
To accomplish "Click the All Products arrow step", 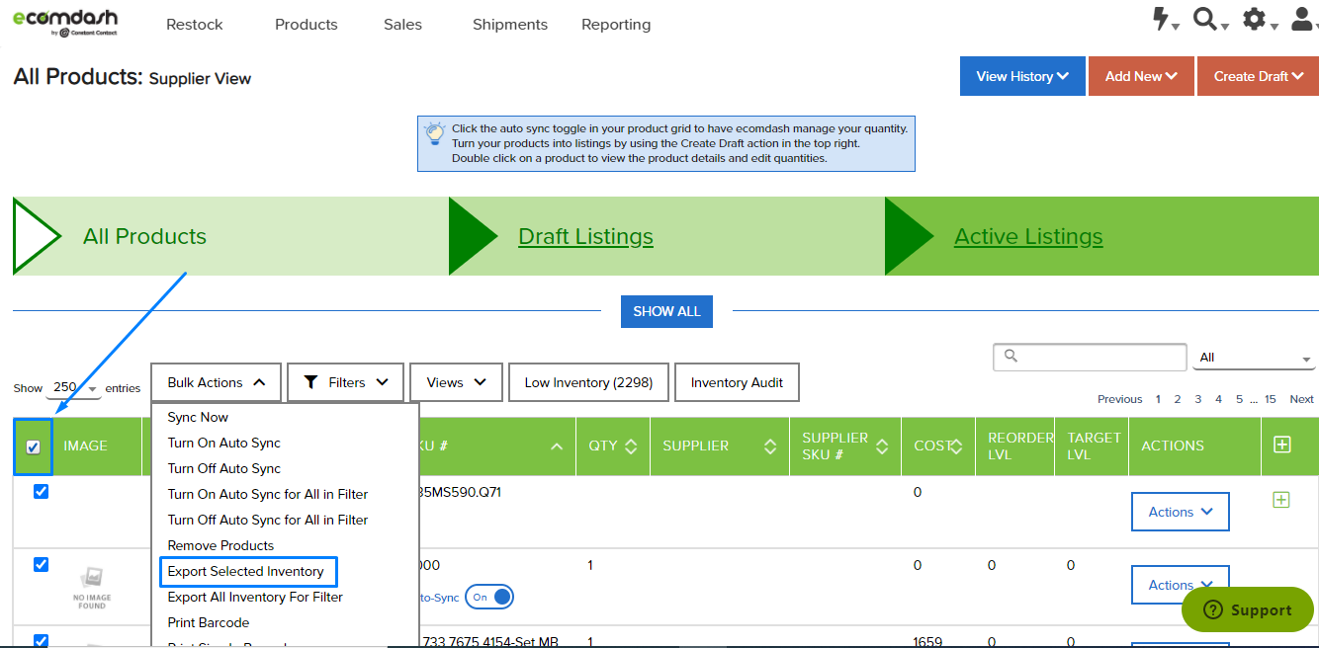I will coord(230,236).
